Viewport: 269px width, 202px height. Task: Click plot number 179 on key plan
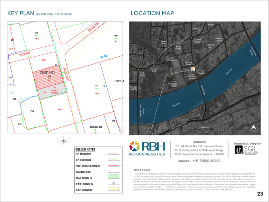click(96, 86)
